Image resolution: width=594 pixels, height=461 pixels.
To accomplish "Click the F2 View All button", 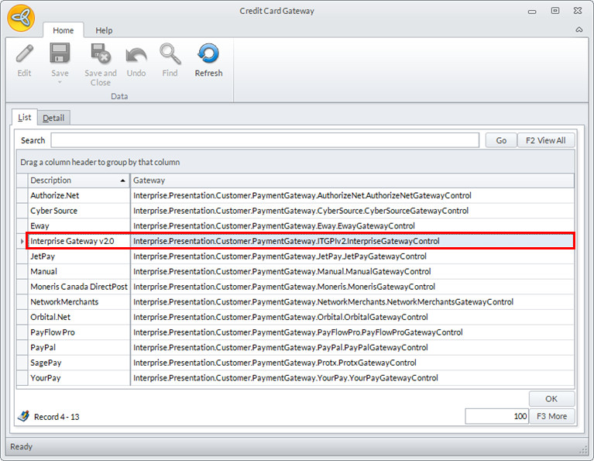I will (x=546, y=140).
